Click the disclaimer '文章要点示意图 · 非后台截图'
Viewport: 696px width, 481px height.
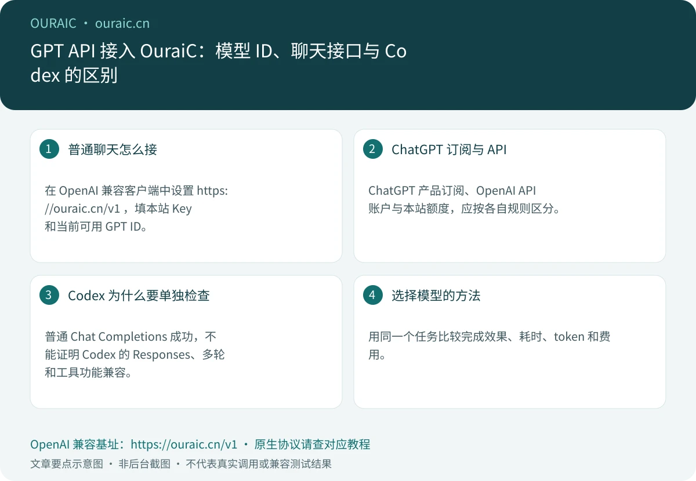point(100,464)
